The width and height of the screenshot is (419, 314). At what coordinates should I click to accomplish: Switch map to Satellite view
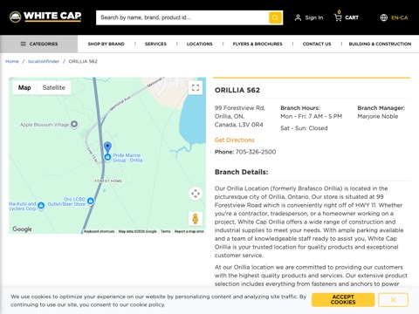[x=54, y=87]
